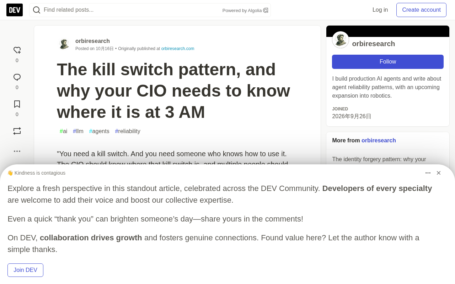The width and height of the screenshot is (455, 284).
Task: Follow orbiresearch
Action: coord(388,62)
